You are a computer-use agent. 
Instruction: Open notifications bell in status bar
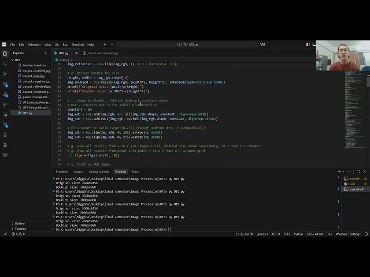[366, 234]
